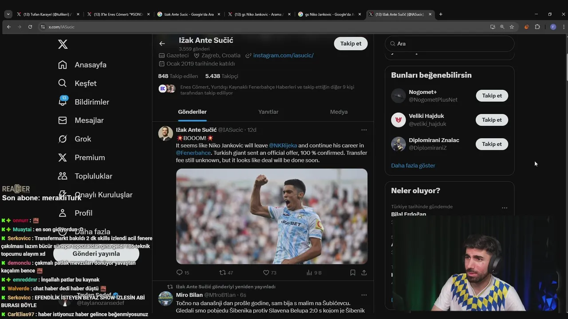Go back in browser history
This screenshot has height=319, width=568.
click(x=9, y=27)
